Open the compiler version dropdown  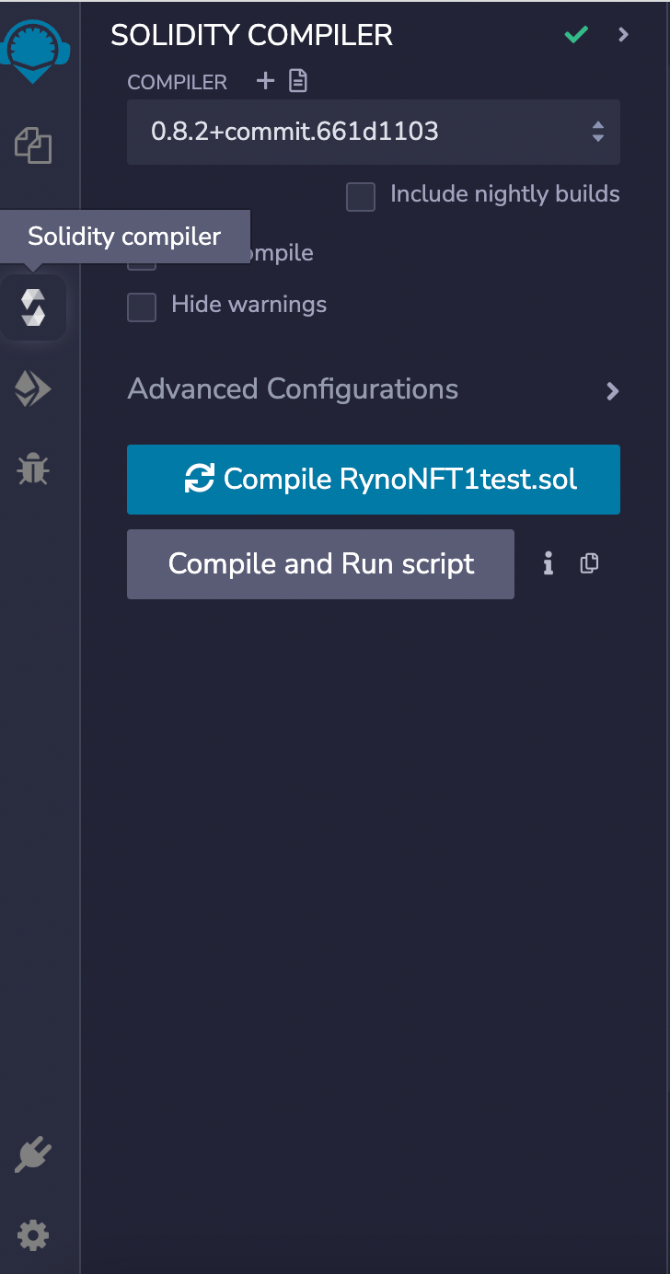click(373, 132)
